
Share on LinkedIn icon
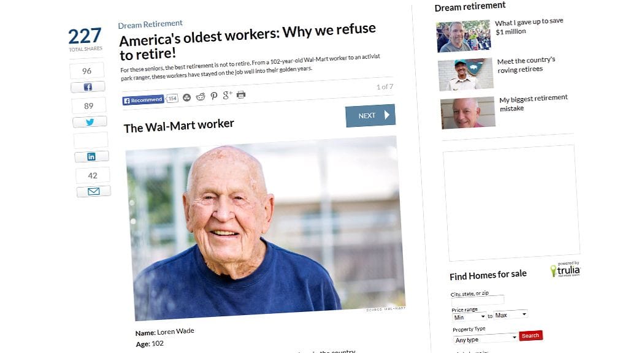pyautogui.click(x=91, y=156)
